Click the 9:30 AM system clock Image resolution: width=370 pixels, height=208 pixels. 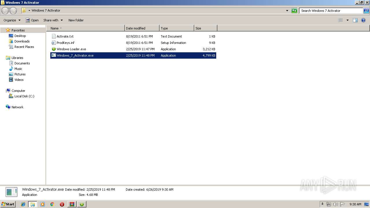click(x=355, y=204)
